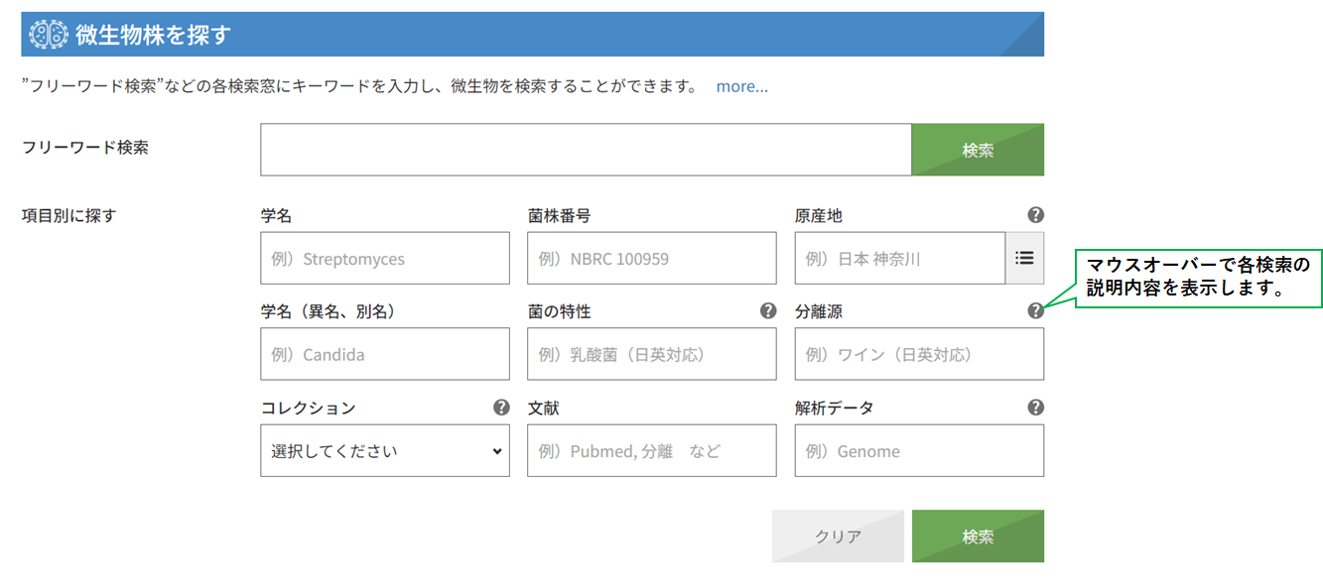Open the 原産地 list icon button

tap(1024, 258)
